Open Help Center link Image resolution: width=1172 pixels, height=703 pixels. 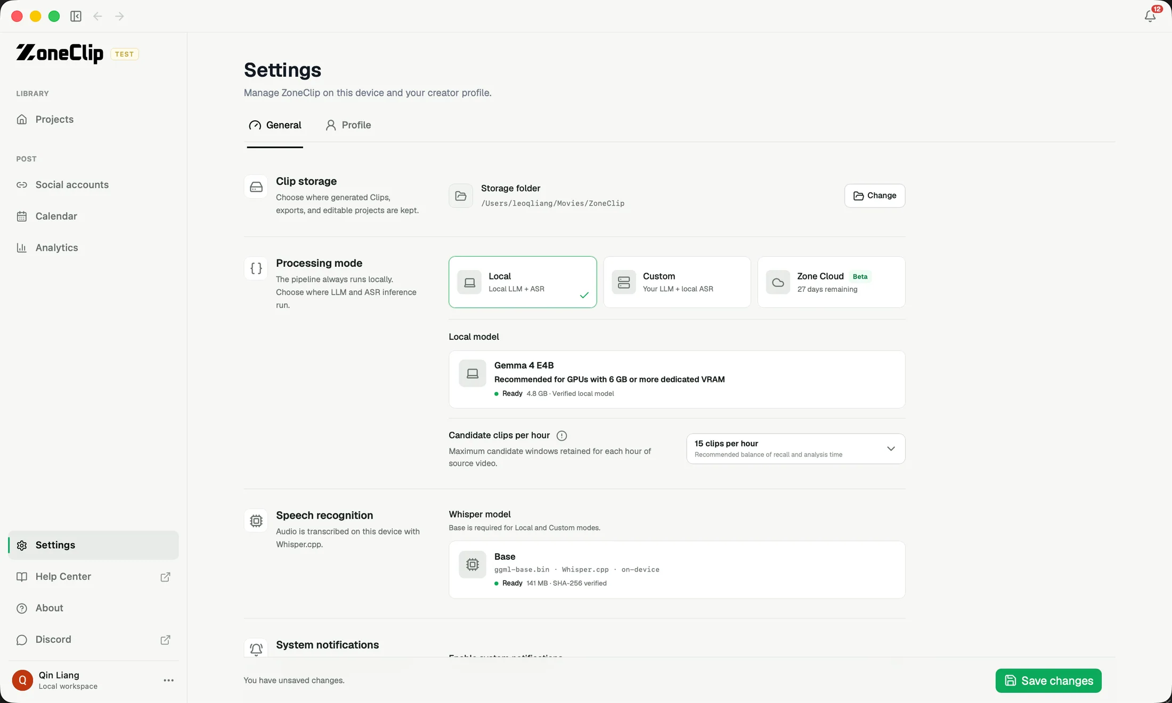[93, 577]
